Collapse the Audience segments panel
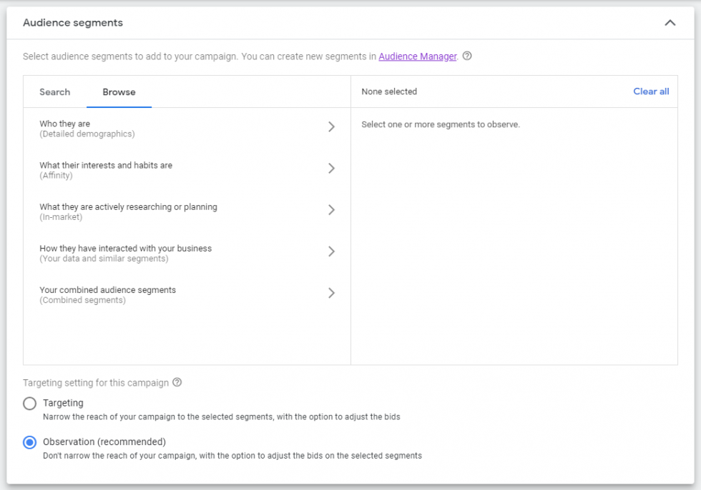 (x=670, y=22)
